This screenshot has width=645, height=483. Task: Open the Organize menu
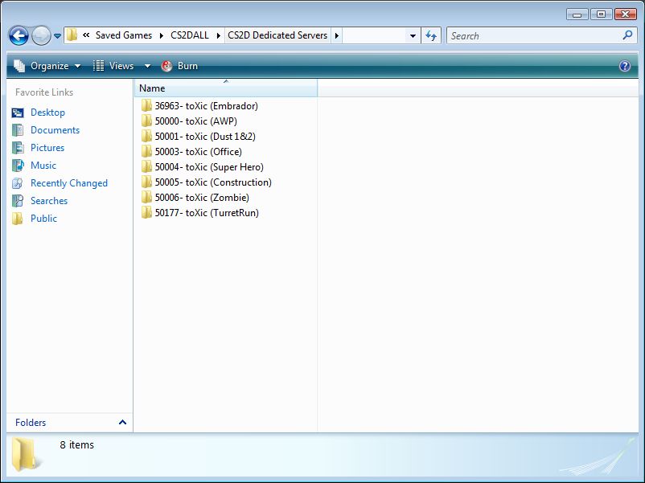click(47, 66)
